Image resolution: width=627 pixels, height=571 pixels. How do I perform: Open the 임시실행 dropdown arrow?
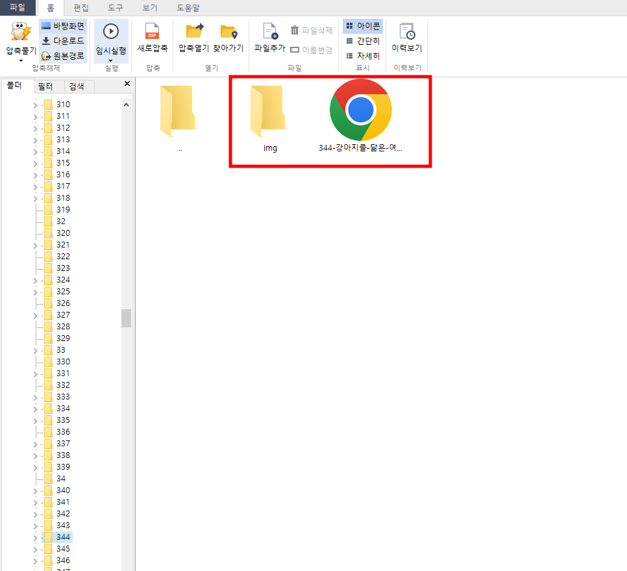point(111,61)
